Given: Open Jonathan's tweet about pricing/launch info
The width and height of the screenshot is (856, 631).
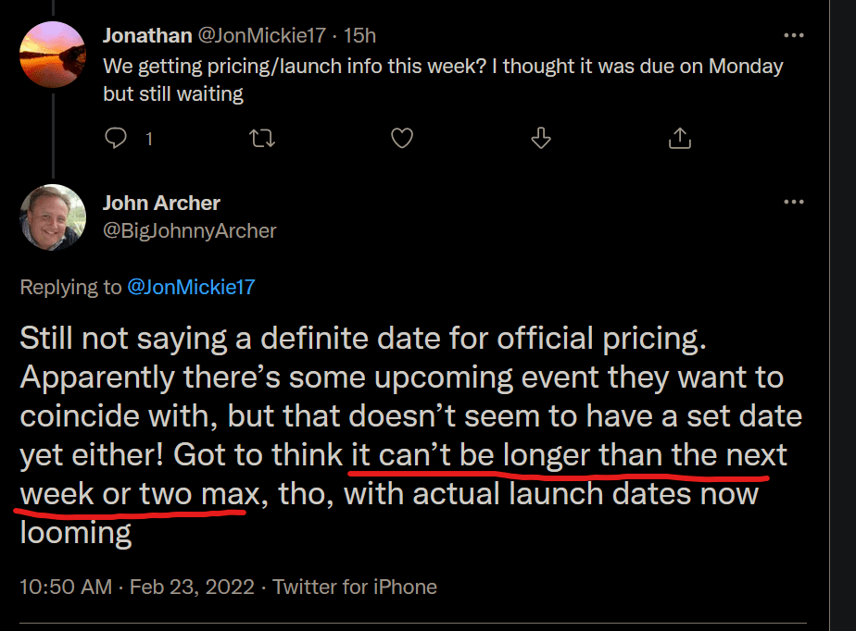Looking at the screenshot, I should 443,80.
